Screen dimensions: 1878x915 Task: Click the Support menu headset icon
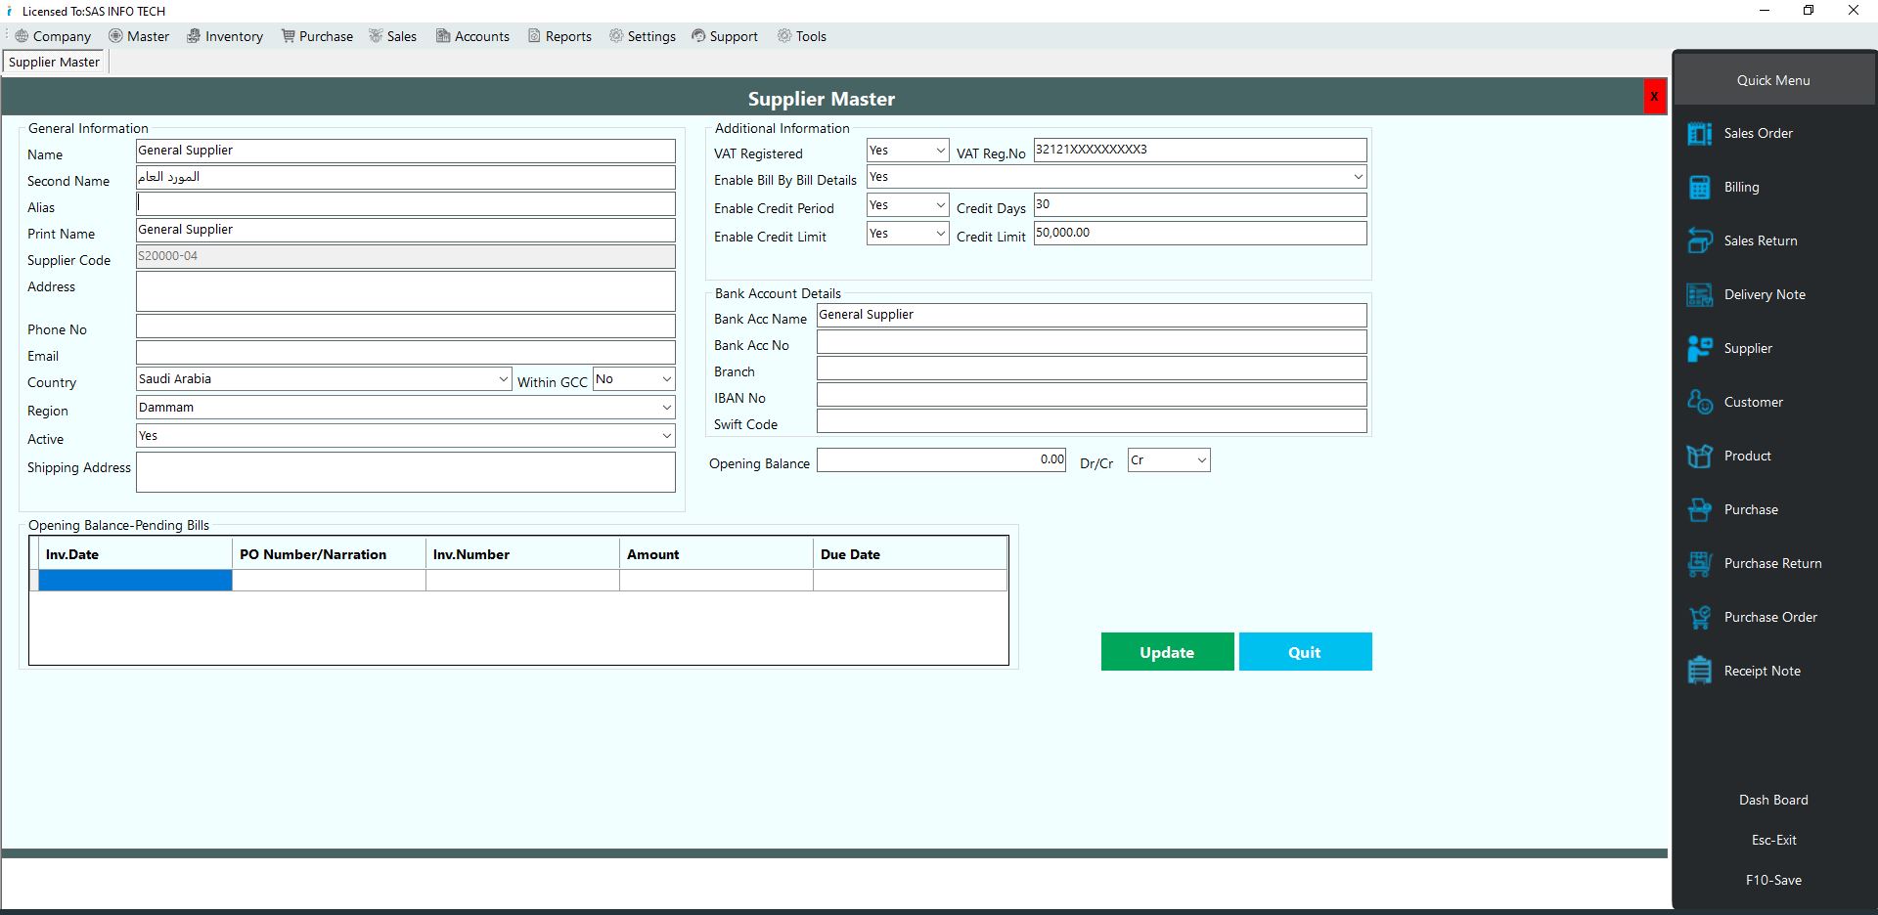coord(698,36)
